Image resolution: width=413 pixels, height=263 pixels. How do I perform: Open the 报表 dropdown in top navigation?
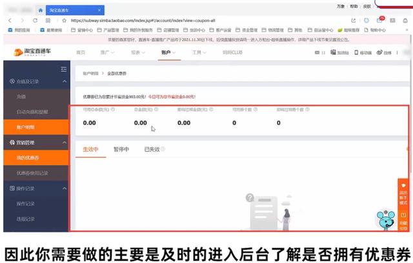click(137, 53)
